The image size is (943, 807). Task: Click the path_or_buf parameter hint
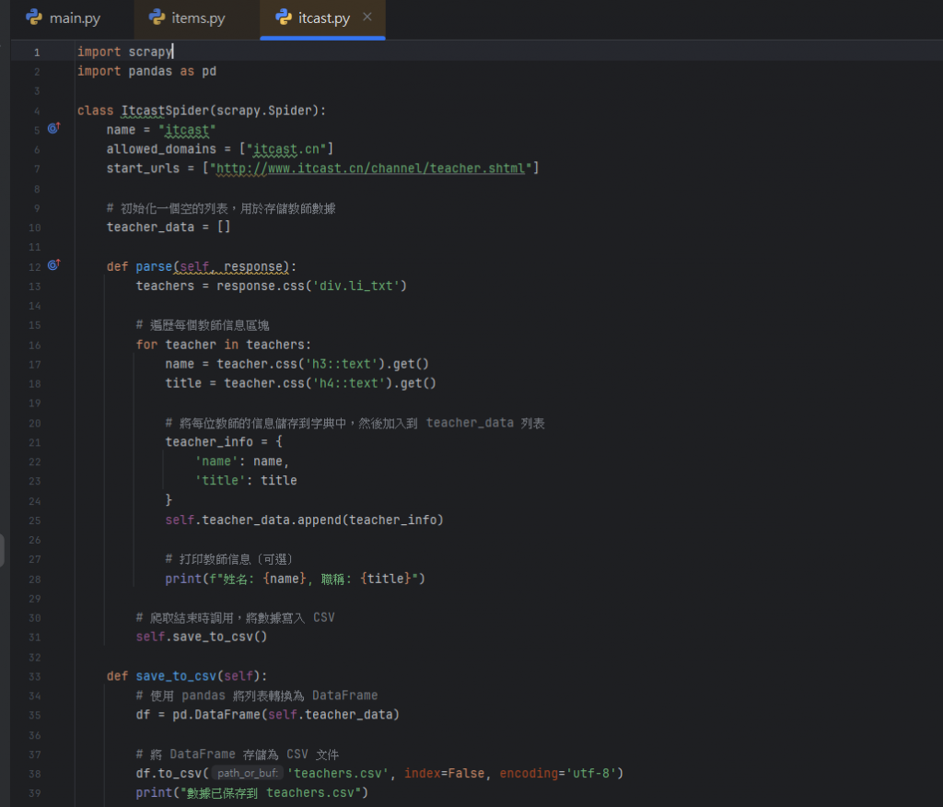point(247,773)
